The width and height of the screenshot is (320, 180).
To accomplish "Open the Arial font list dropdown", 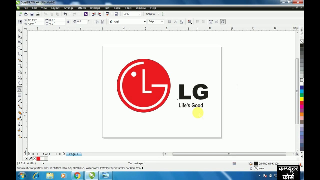I will coord(144,22).
